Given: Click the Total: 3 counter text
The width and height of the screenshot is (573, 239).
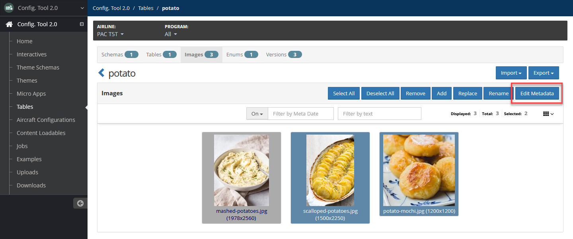Looking at the screenshot, I should pyautogui.click(x=490, y=114).
